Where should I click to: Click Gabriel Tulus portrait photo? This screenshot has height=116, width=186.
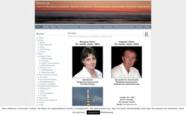click(126, 62)
